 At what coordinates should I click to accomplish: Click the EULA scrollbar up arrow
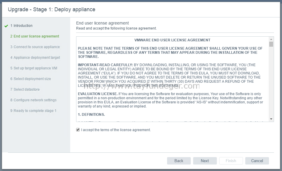coord(271,39)
